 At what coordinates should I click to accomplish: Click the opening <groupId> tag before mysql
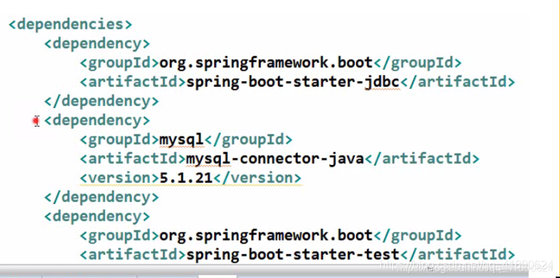119,140
